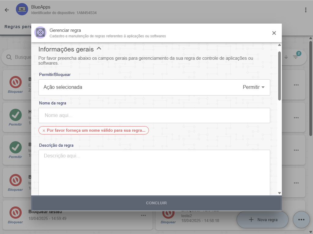Click the back arrow next to BlueApps
The image size is (313, 234).
point(7,10)
